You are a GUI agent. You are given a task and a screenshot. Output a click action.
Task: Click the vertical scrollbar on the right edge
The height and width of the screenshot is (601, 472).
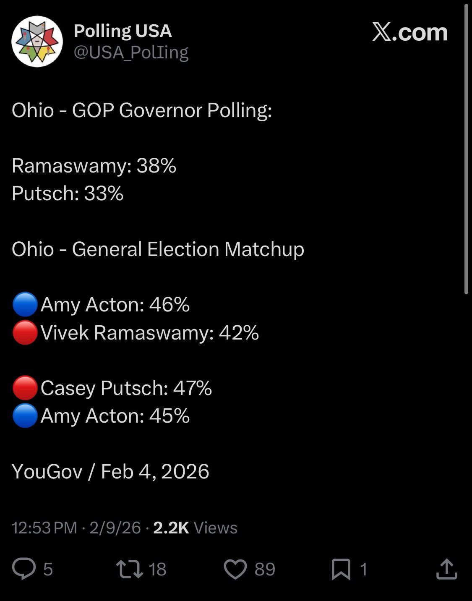[466, 147]
